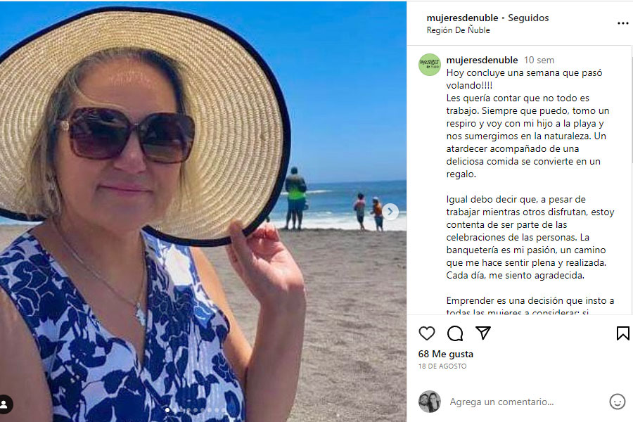The height and width of the screenshot is (422, 633).
Task: Open comments with speech bubble icon
Action: tap(455, 333)
